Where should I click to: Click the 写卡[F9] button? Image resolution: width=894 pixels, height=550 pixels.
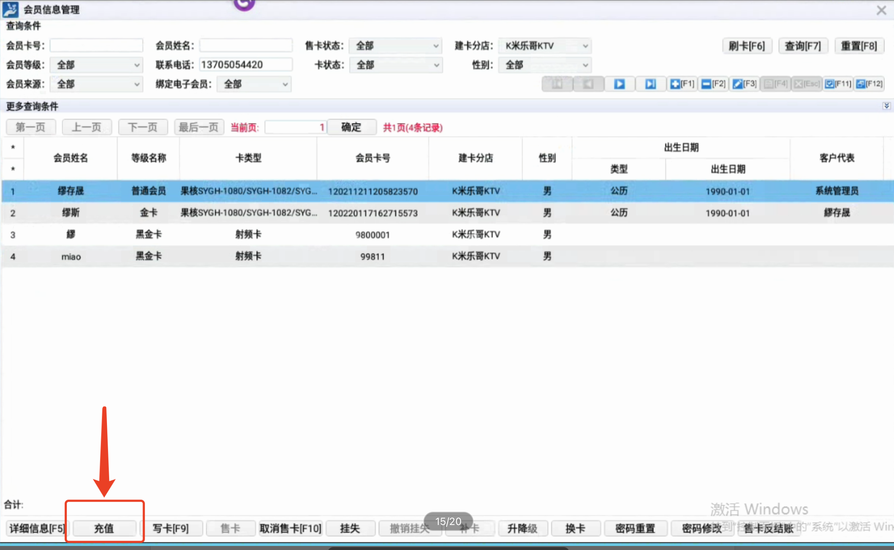(x=171, y=528)
